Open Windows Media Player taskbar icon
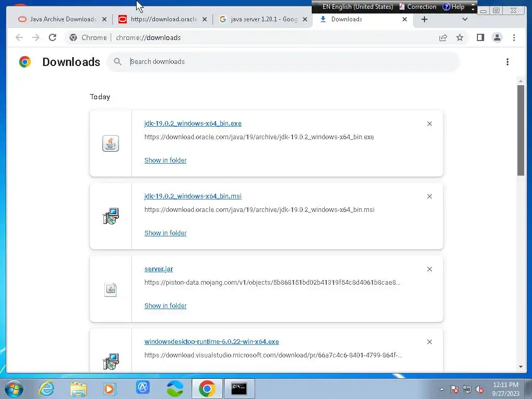 (x=110, y=389)
